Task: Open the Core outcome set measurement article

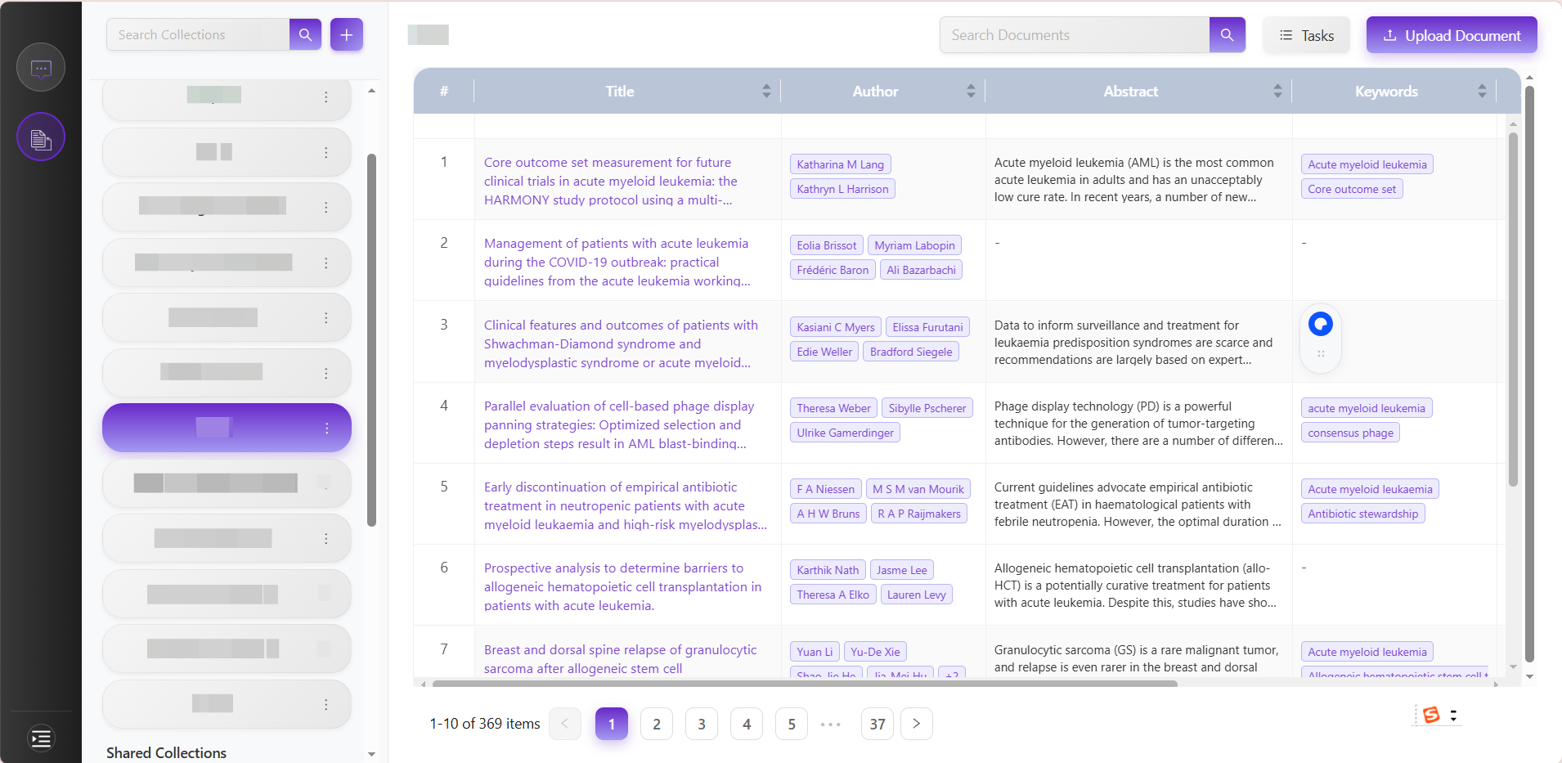Action: coord(610,181)
